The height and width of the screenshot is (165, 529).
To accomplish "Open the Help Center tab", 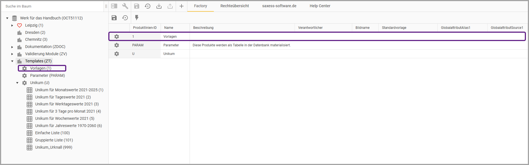I will pos(320,6).
